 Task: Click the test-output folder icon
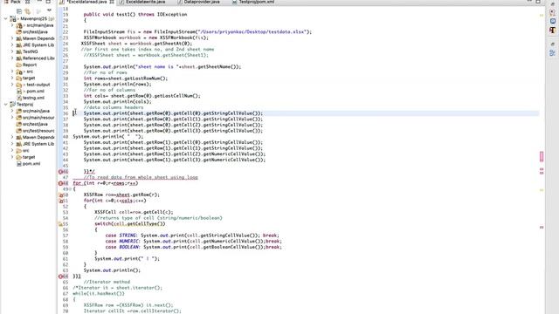click(x=19, y=85)
